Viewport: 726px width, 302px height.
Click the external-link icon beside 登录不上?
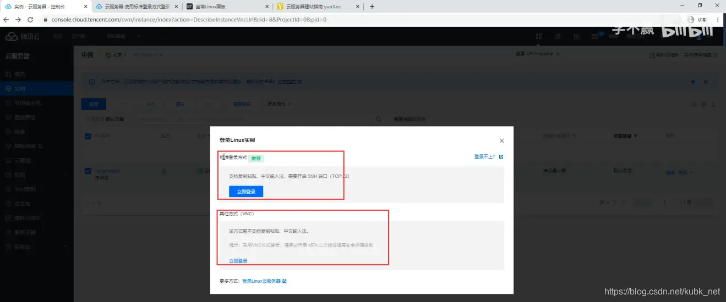501,156
